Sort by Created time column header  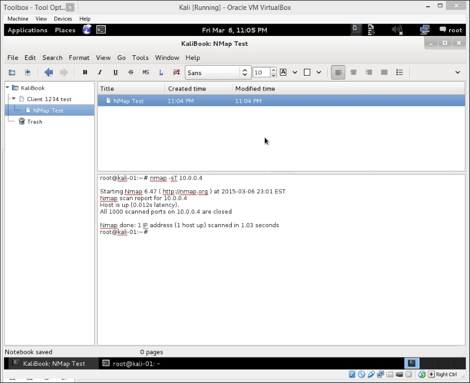[x=199, y=89]
